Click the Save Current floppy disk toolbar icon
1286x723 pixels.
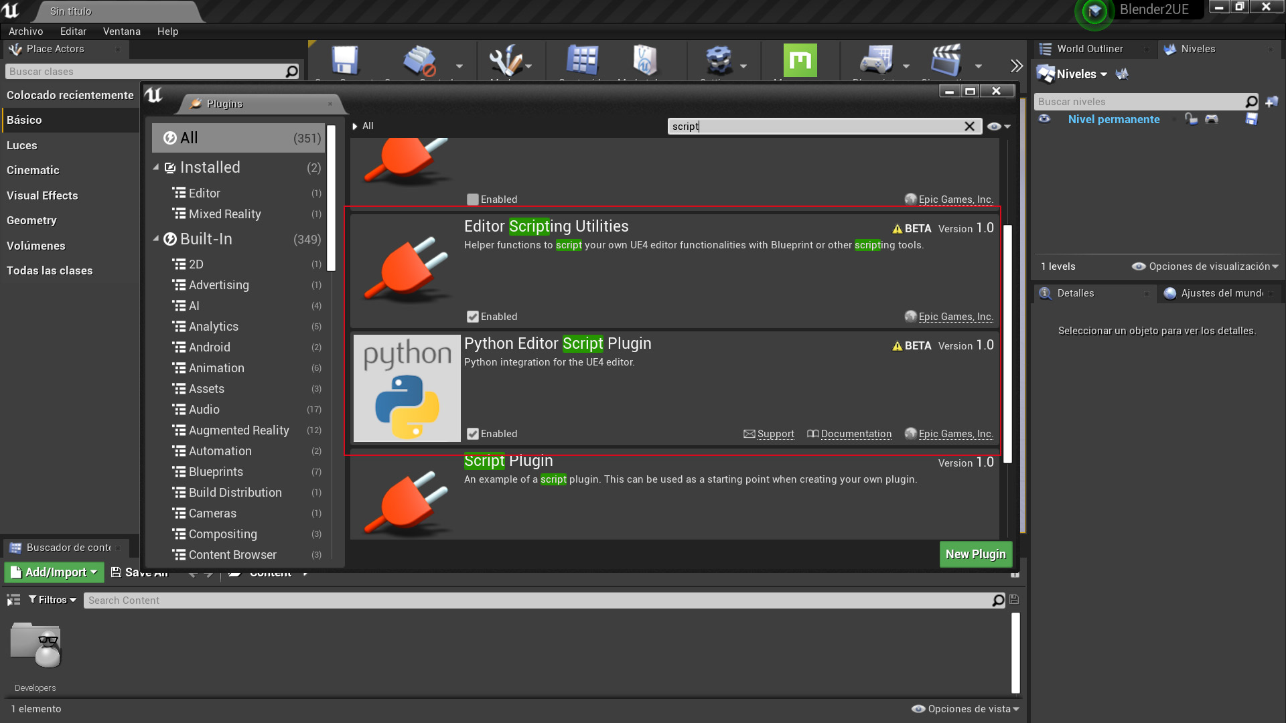(x=345, y=60)
